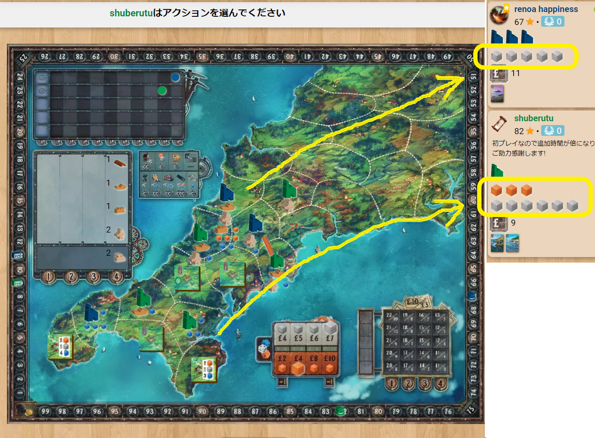The image size is (595, 438).
Task: Select the 11/3 investment cell
Action: tap(441, 368)
